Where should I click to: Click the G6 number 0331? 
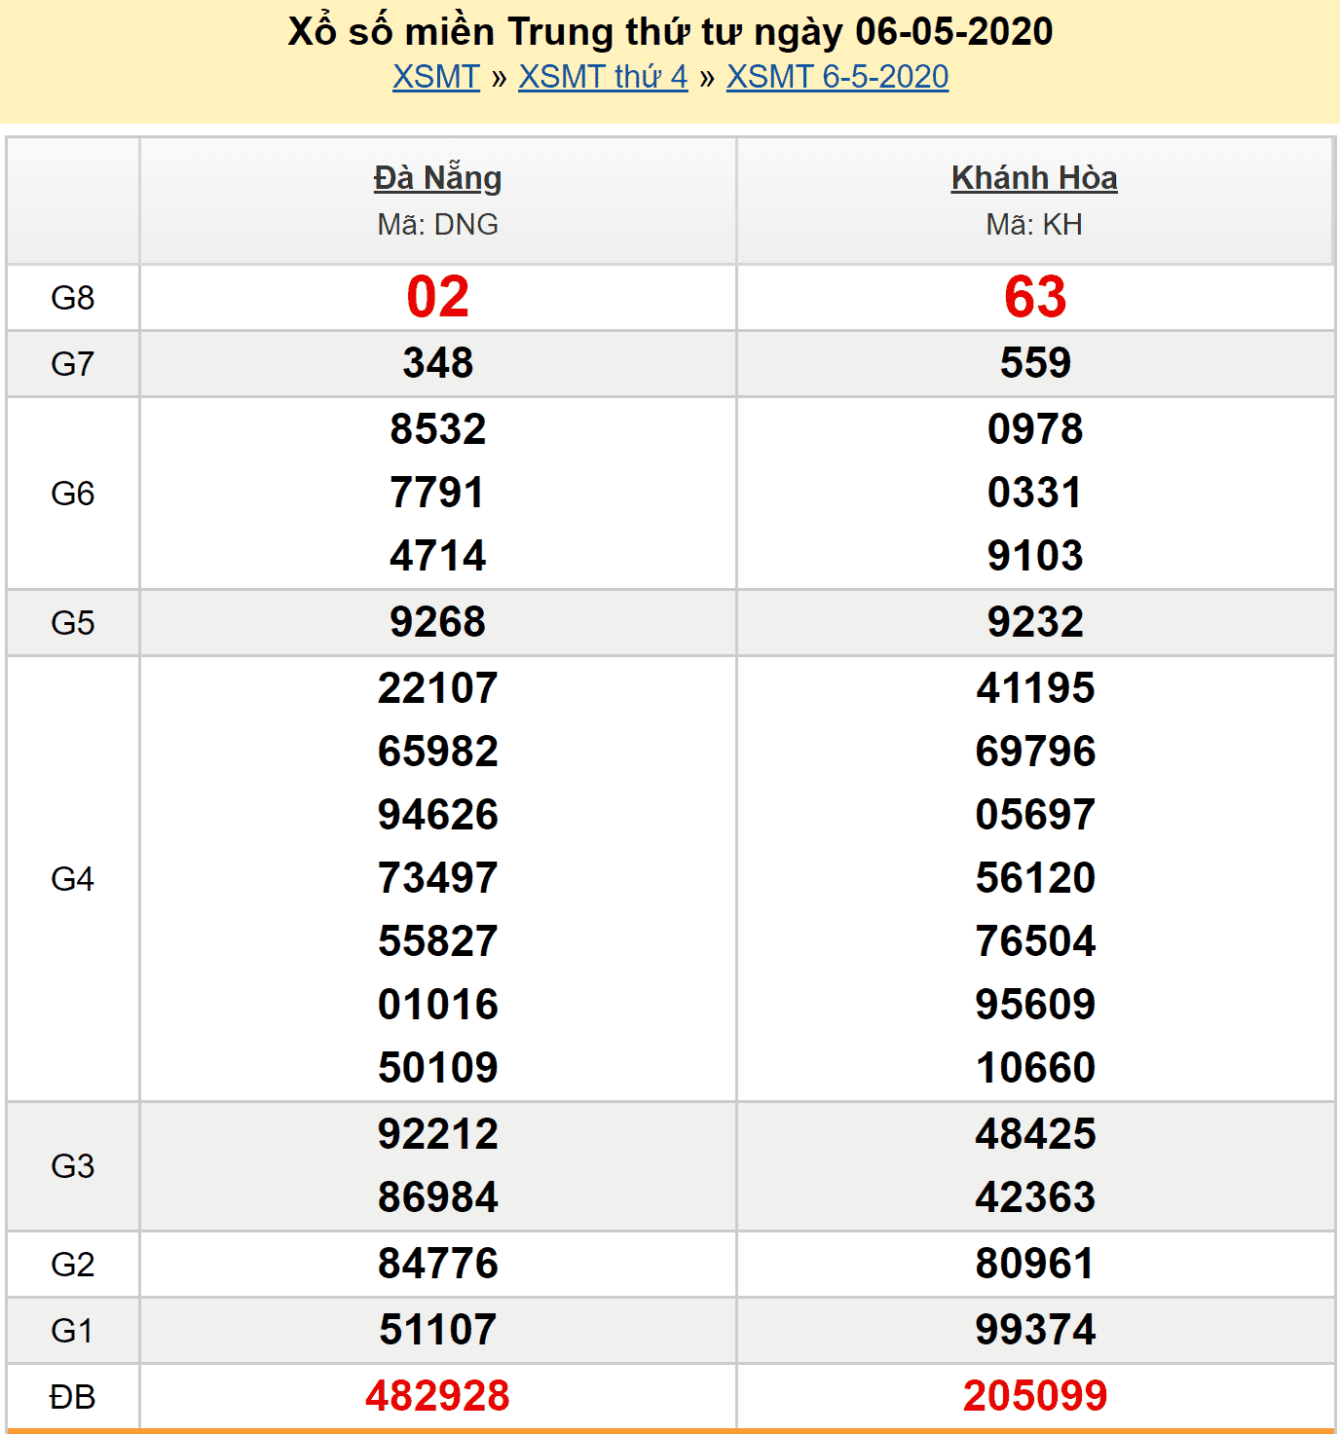coord(1035,493)
